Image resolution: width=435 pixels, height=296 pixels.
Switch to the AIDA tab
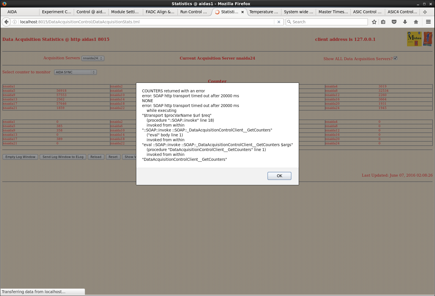tap(20, 12)
